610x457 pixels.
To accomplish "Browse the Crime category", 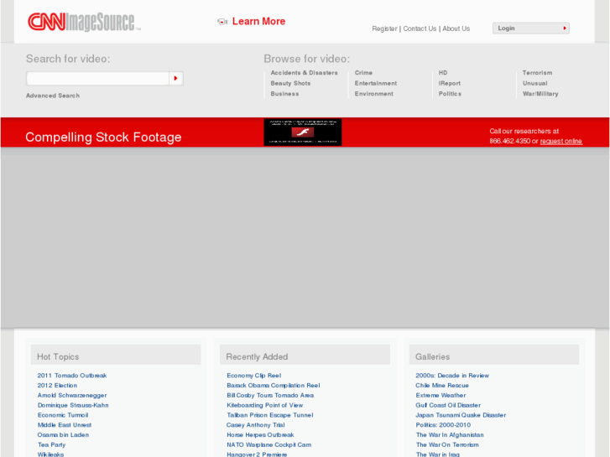I will [x=363, y=73].
